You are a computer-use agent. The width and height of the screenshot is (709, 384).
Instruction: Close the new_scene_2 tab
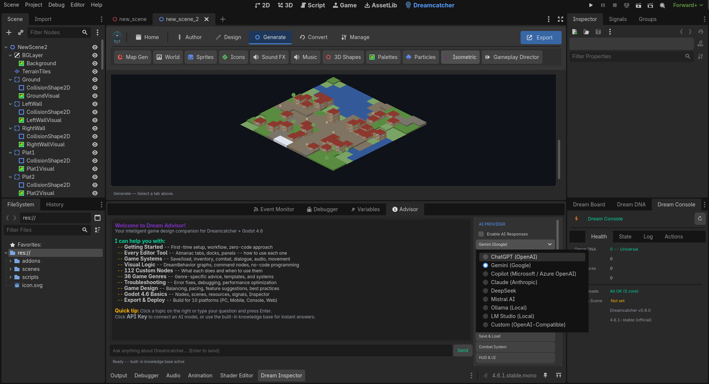click(207, 19)
